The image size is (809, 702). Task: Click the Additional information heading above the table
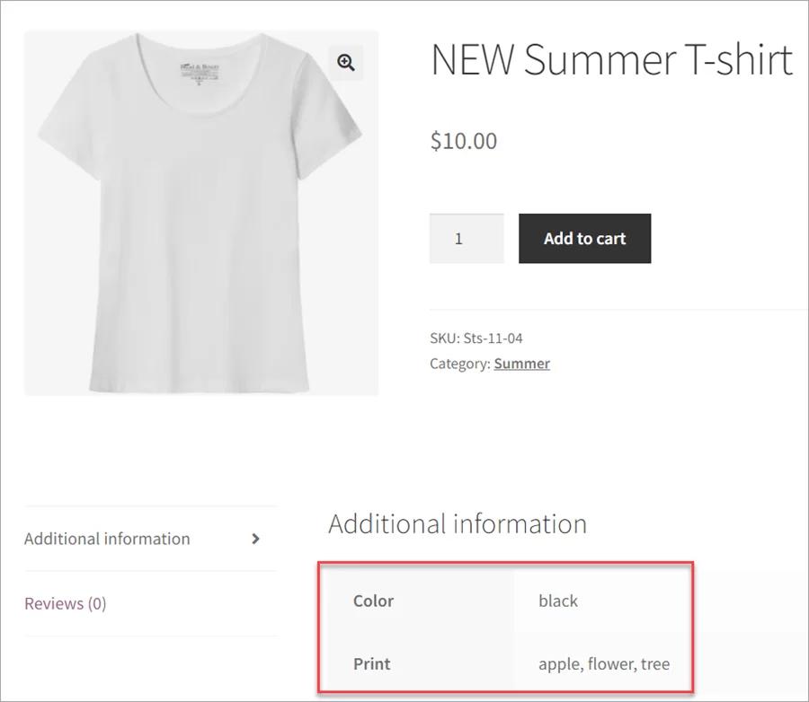click(x=458, y=523)
